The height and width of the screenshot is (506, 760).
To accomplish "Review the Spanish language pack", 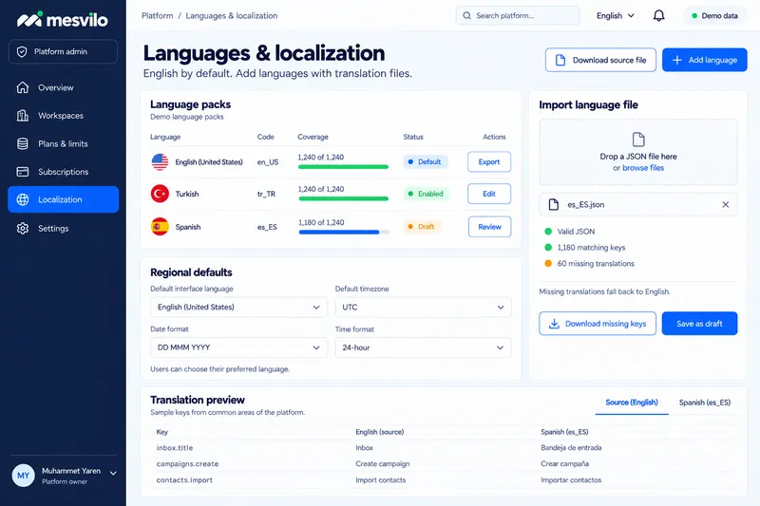I will (489, 227).
